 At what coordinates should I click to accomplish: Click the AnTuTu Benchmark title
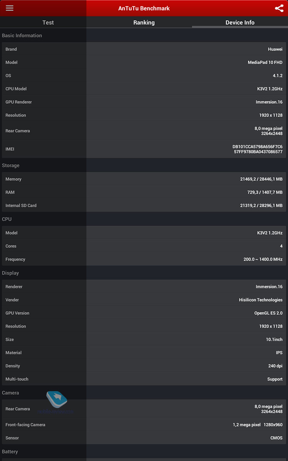coord(144,8)
